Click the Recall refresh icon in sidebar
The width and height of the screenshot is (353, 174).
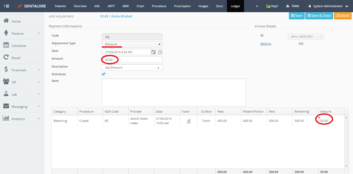pos(6,57)
